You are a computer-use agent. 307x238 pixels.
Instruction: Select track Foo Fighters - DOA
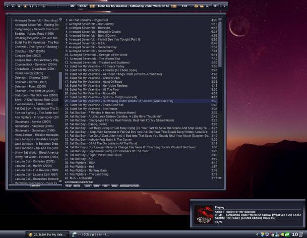[x=141, y=163]
